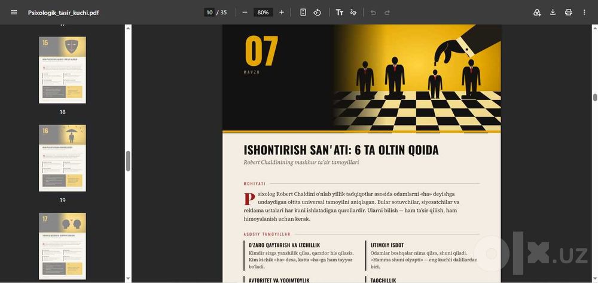
Task: Select the draw annotation tool
Action: (x=353, y=12)
